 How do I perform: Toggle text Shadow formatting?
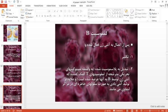click(45, 16)
